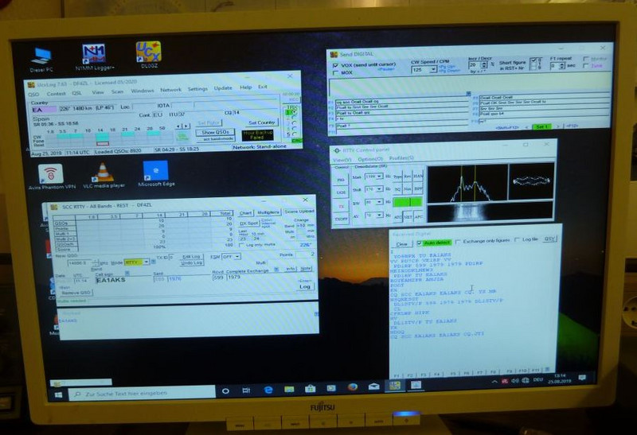This screenshot has height=435, width=637.
Task: Toggle Auto detect checkbox
Action: [x=420, y=243]
